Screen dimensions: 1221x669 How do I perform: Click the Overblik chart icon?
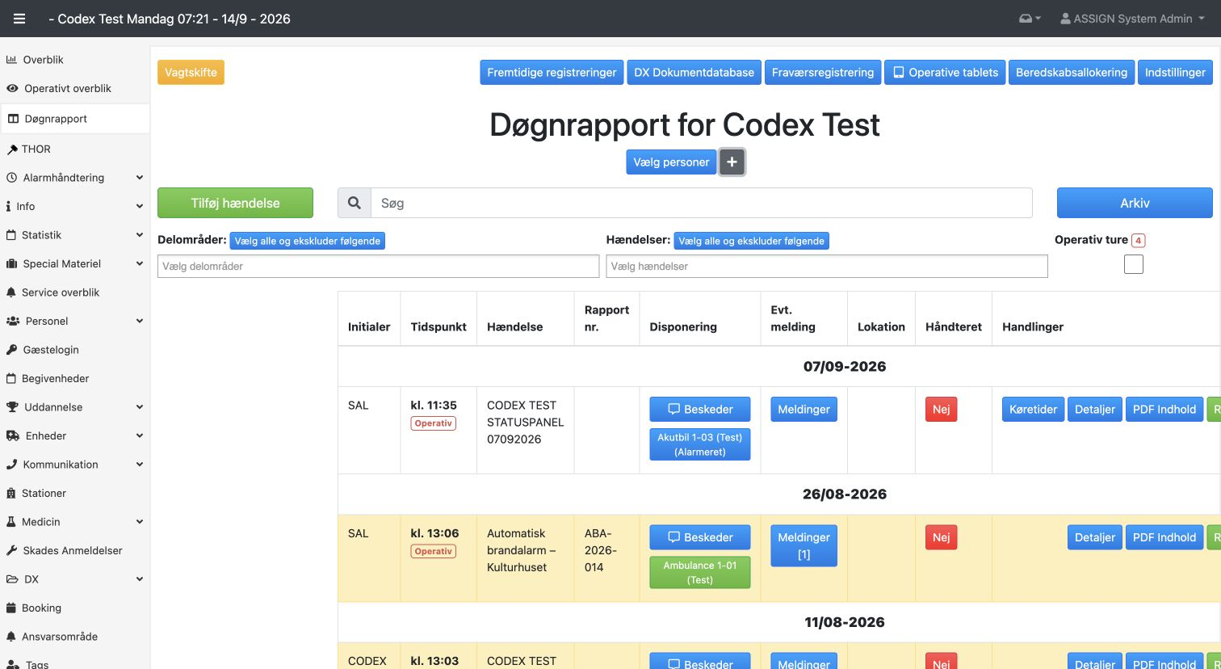12,60
